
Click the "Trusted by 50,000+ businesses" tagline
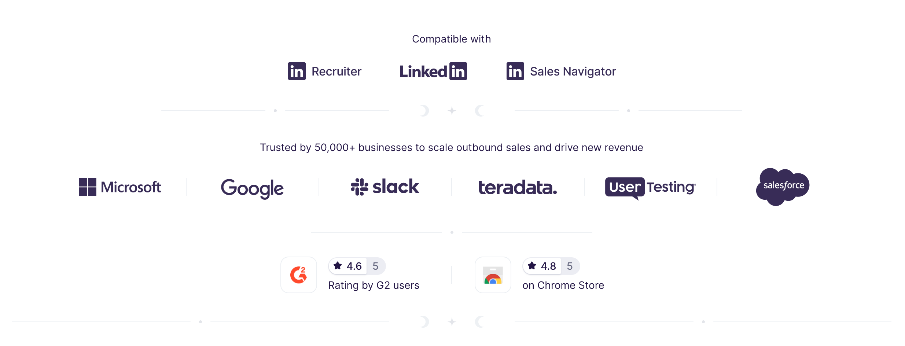[451, 147]
